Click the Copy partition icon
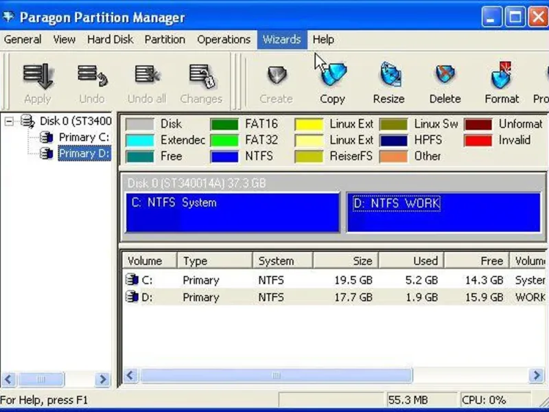Screen dimensions: 549x412 point(333,74)
